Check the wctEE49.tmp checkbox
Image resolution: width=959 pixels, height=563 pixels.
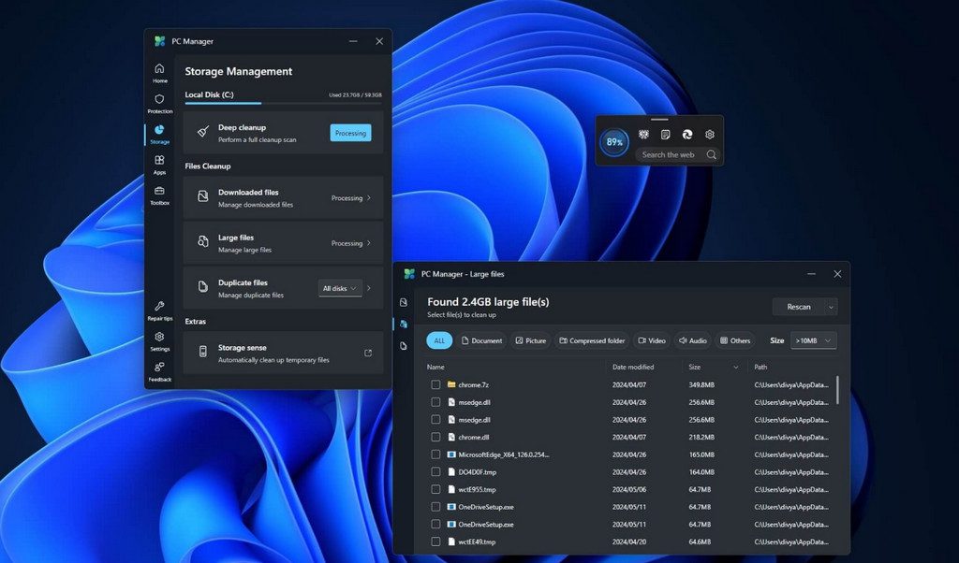tap(435, 541)
